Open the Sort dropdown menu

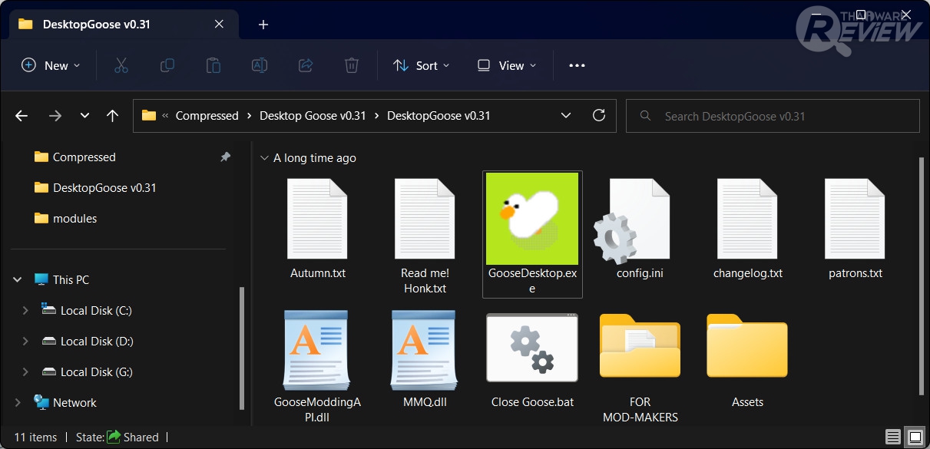(x=422, y=66)
